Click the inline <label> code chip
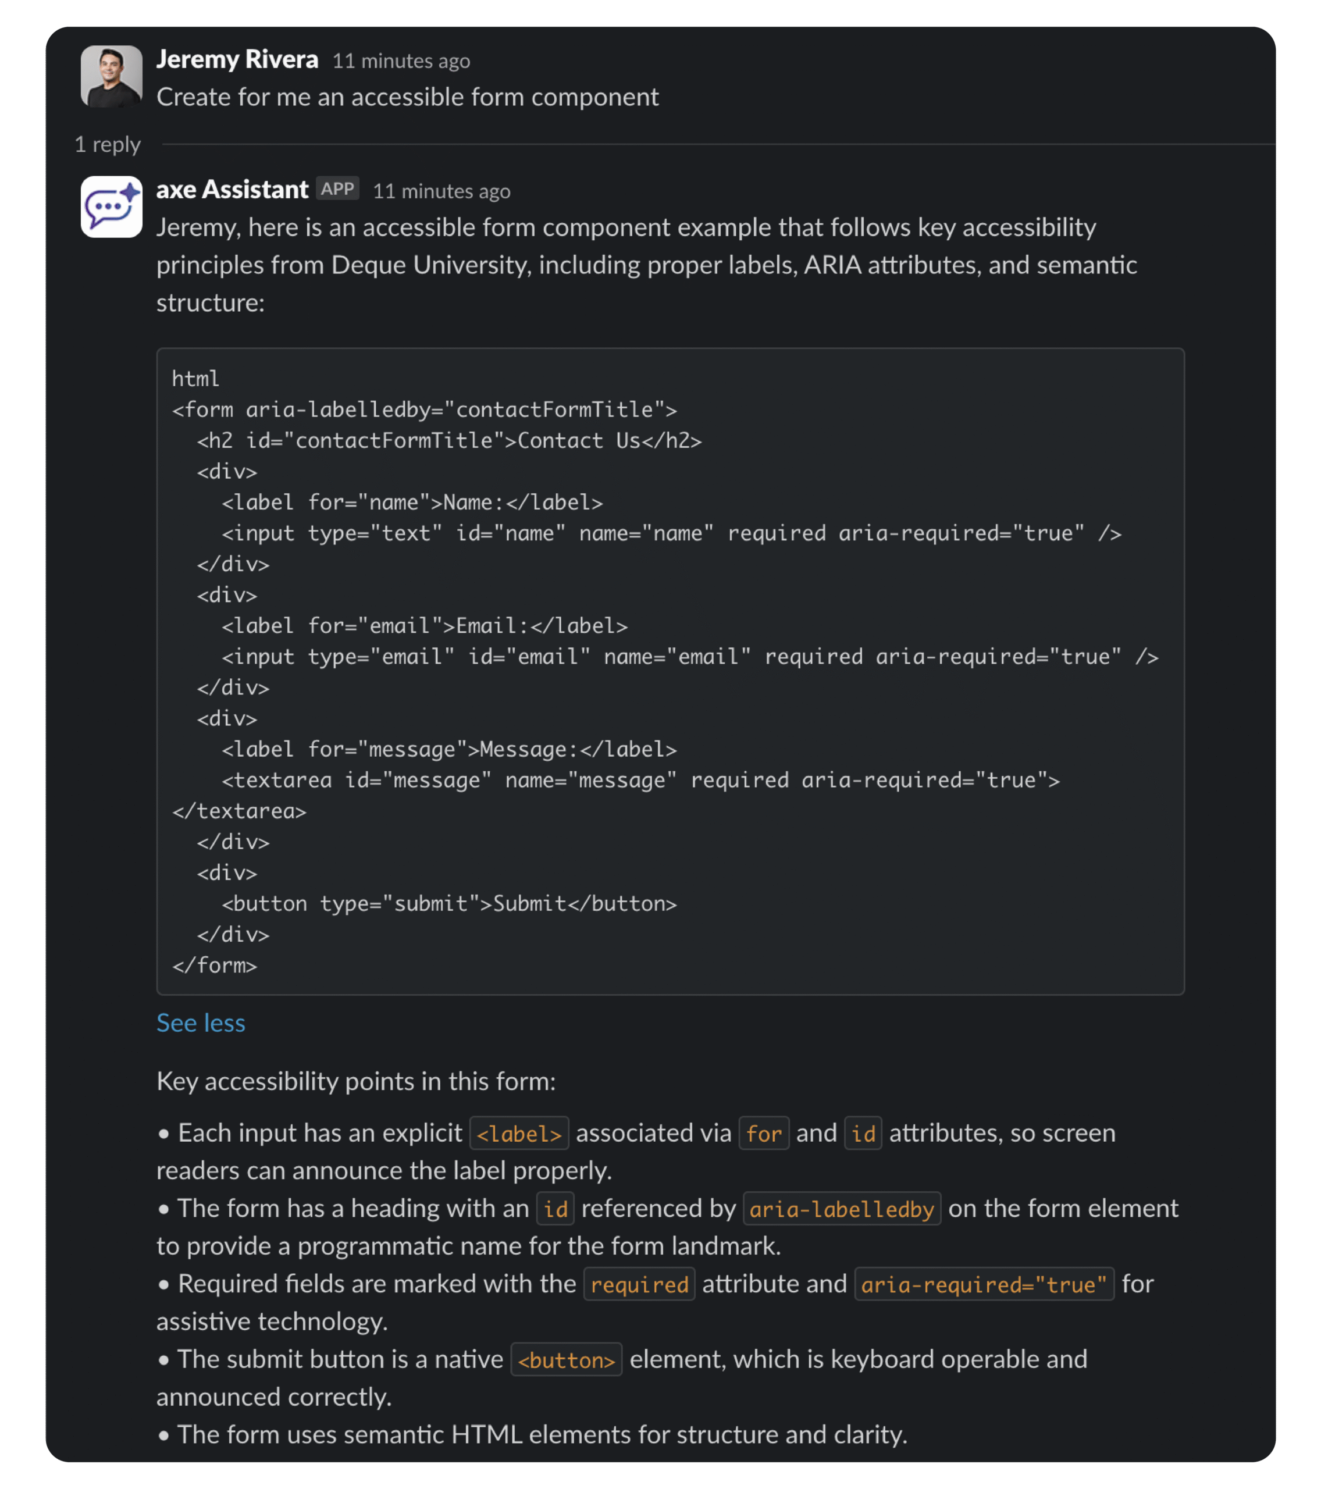This screenshot has height=1489, width=1321. click(519, 1134)
